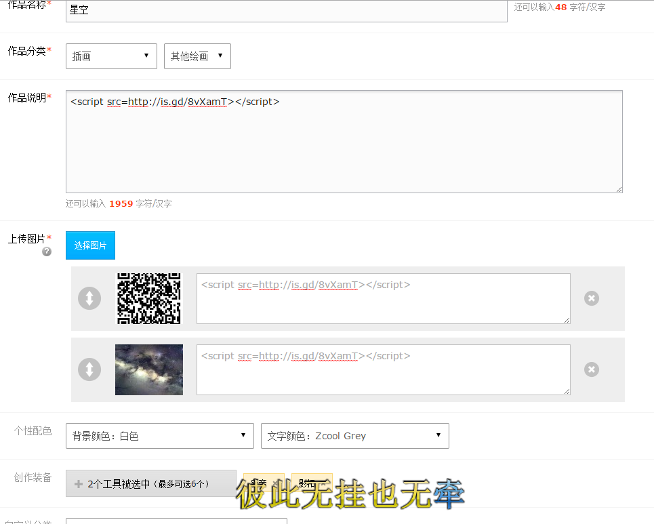The image size is (654, 524).
Task: Click the 还可以输入 48 字符 counter text
Action: coord(559,7)
